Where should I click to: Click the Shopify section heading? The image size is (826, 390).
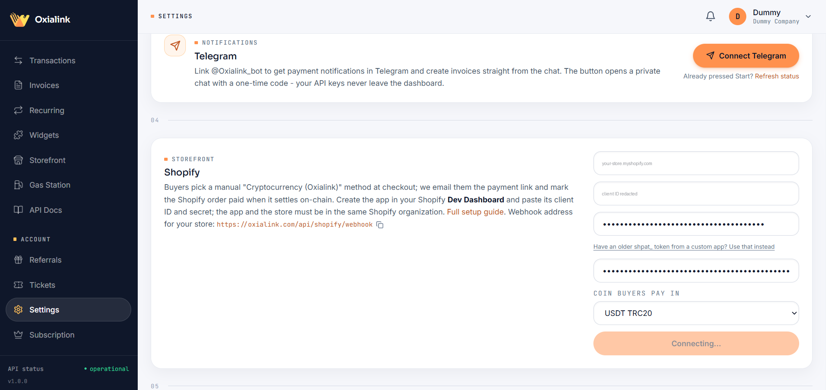[182, 172]
